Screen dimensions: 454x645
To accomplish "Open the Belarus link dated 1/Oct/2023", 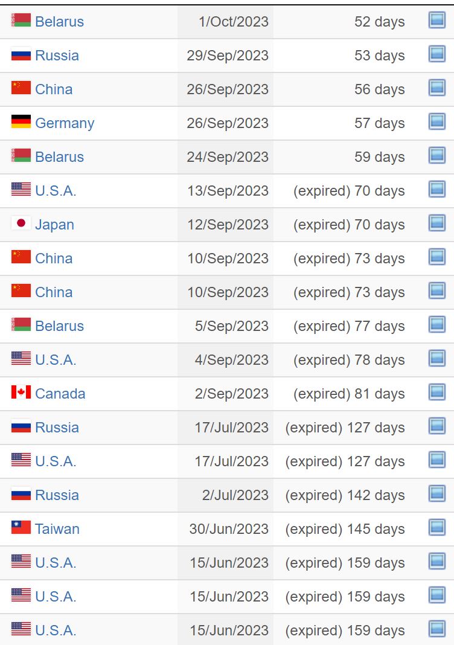I will (59, 21).
